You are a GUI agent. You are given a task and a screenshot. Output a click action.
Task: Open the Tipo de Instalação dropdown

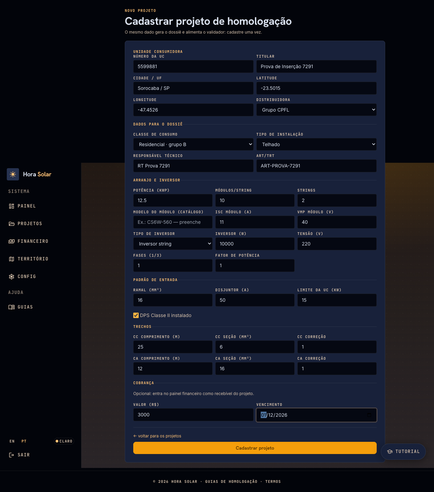coord(316,144)
